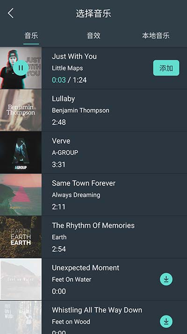Viewport: 187px width, 334px height.
Task: Tap the Feet on Water cover thumbnail
Action: pos(21,279)
